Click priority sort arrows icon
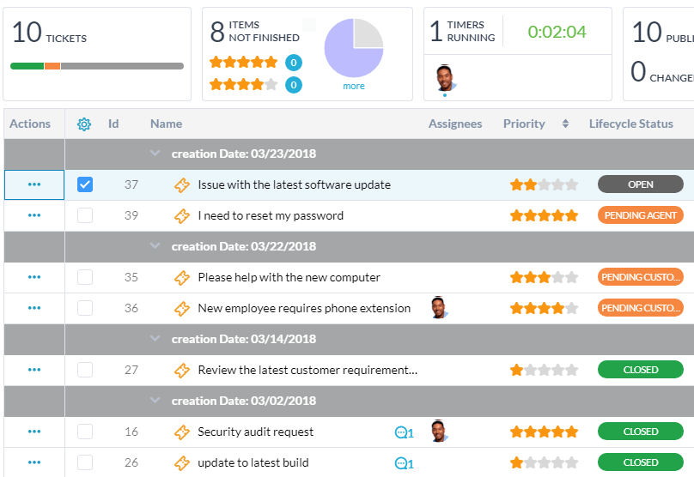This screenshot has width=694, height=477. 565,124
